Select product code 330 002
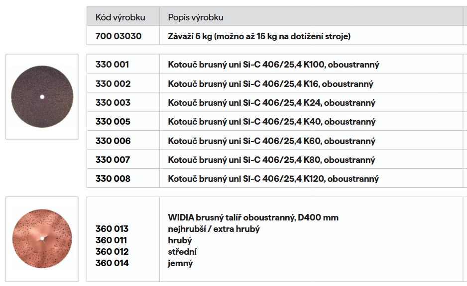Viewport: 467px width, 286px height. [x=113, y=84]
